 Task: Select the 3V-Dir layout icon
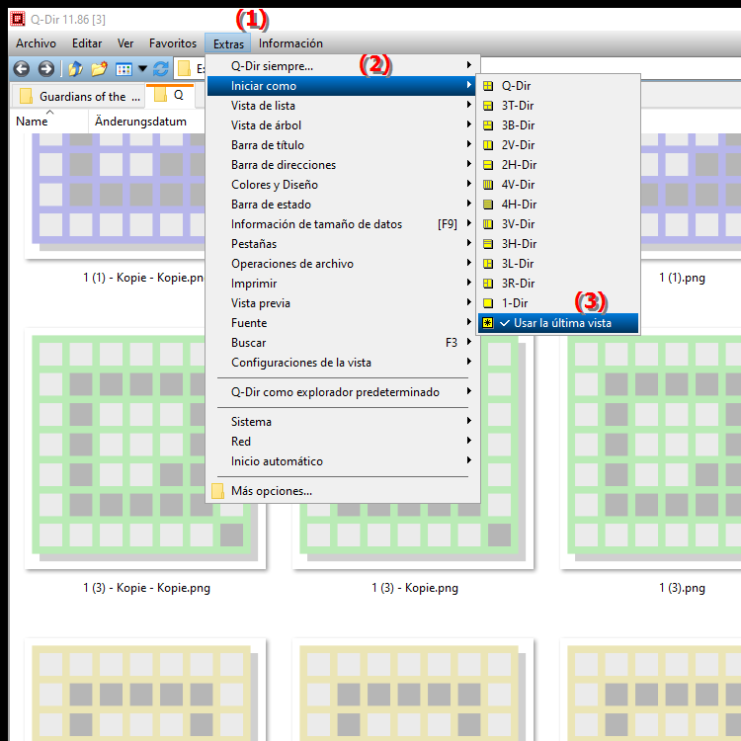click(x=488, y=224)
